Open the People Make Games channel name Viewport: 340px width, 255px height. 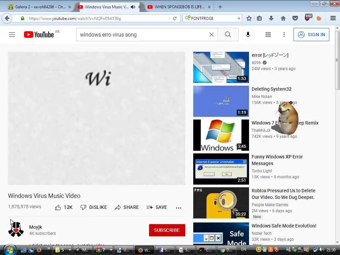pos(270,205)
